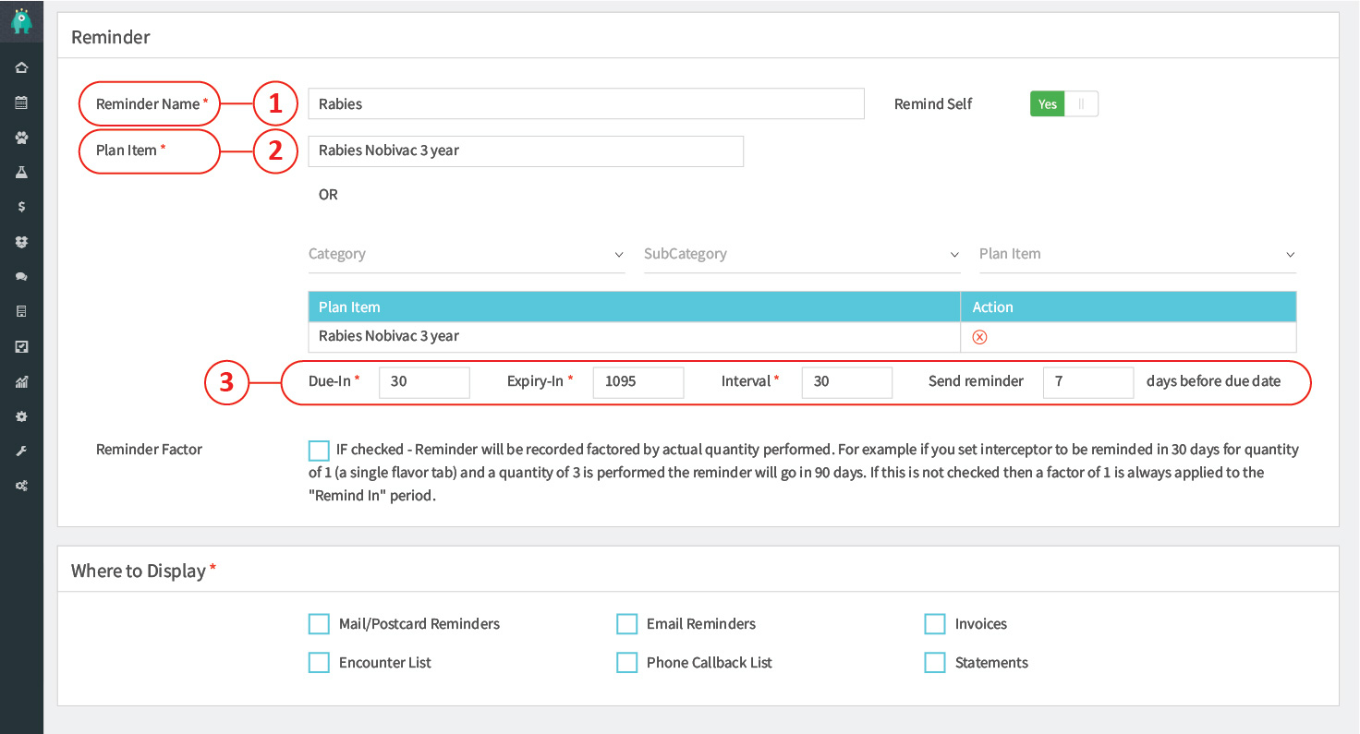Click the green monster app logo

(x=21, y=20)
